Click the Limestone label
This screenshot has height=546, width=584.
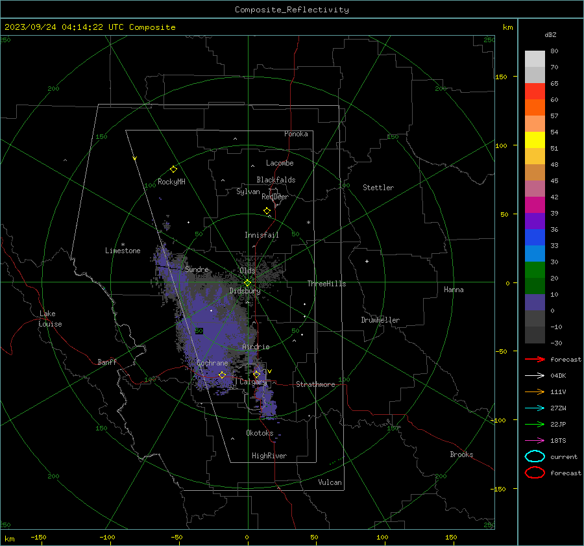(123, 251)
